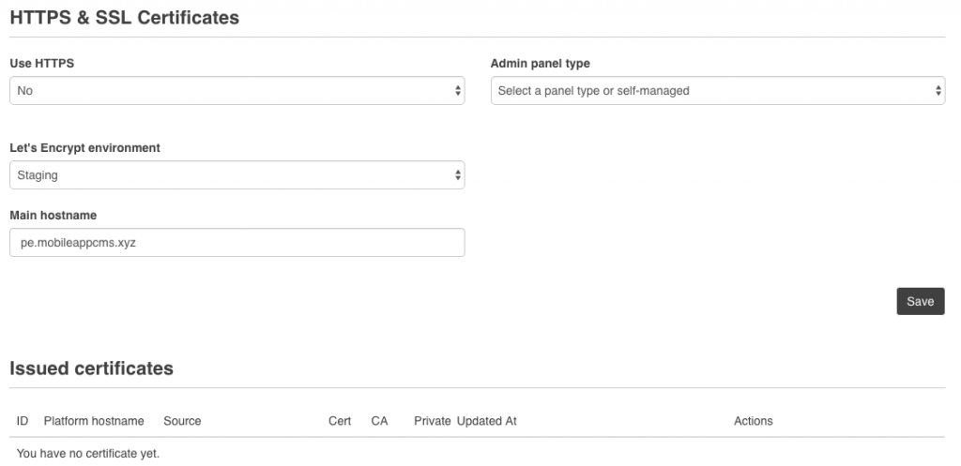Open the Let's Encrypt environment dropdown
The image size is (961, 466).
click(x=236, y=175)
